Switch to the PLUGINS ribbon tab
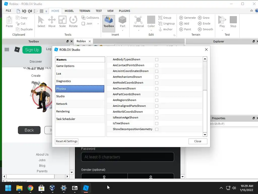Screen dimensions: 258x194 (124, 11)
